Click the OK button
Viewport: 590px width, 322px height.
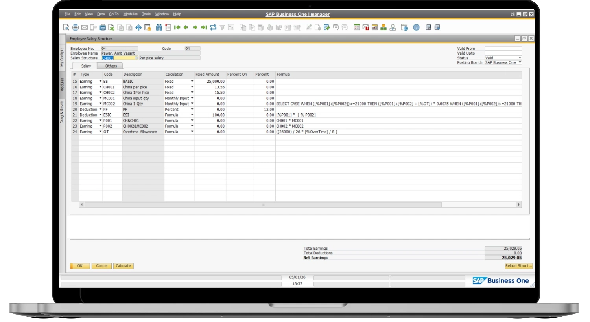[80, 266]
